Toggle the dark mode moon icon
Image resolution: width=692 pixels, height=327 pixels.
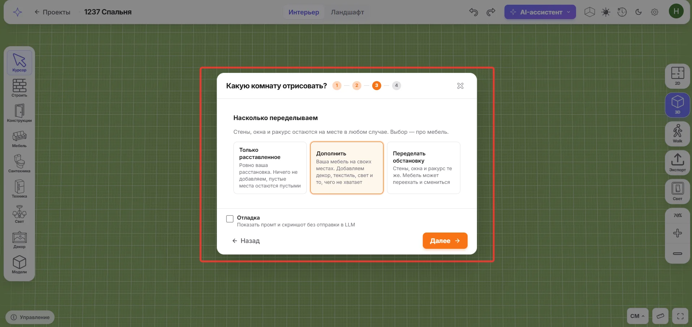[639, 12]
